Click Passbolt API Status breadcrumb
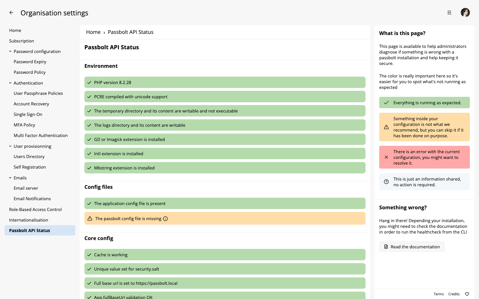The height and width of the screenshot is (299, 479). coord(131,32)
